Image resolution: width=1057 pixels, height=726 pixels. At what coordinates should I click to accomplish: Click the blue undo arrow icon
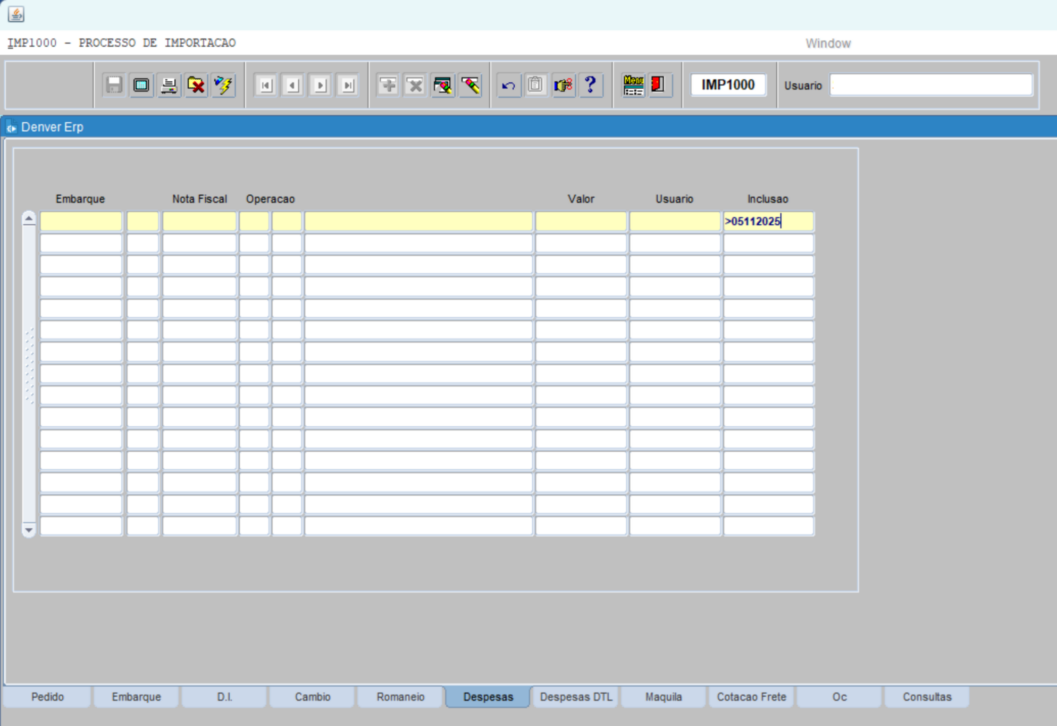508,85
